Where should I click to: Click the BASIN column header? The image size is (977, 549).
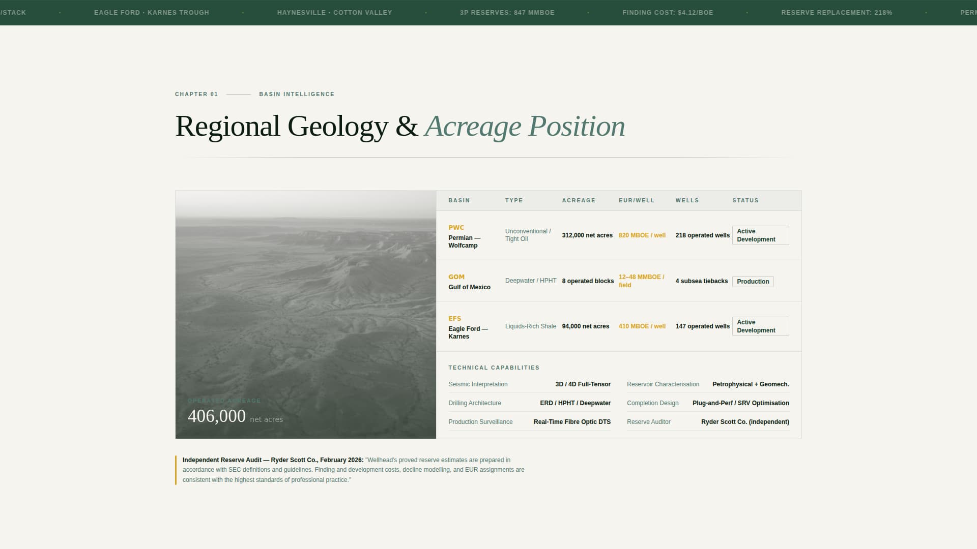459,200
